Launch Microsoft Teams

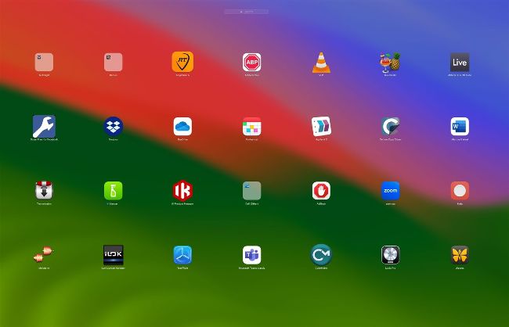251,255
